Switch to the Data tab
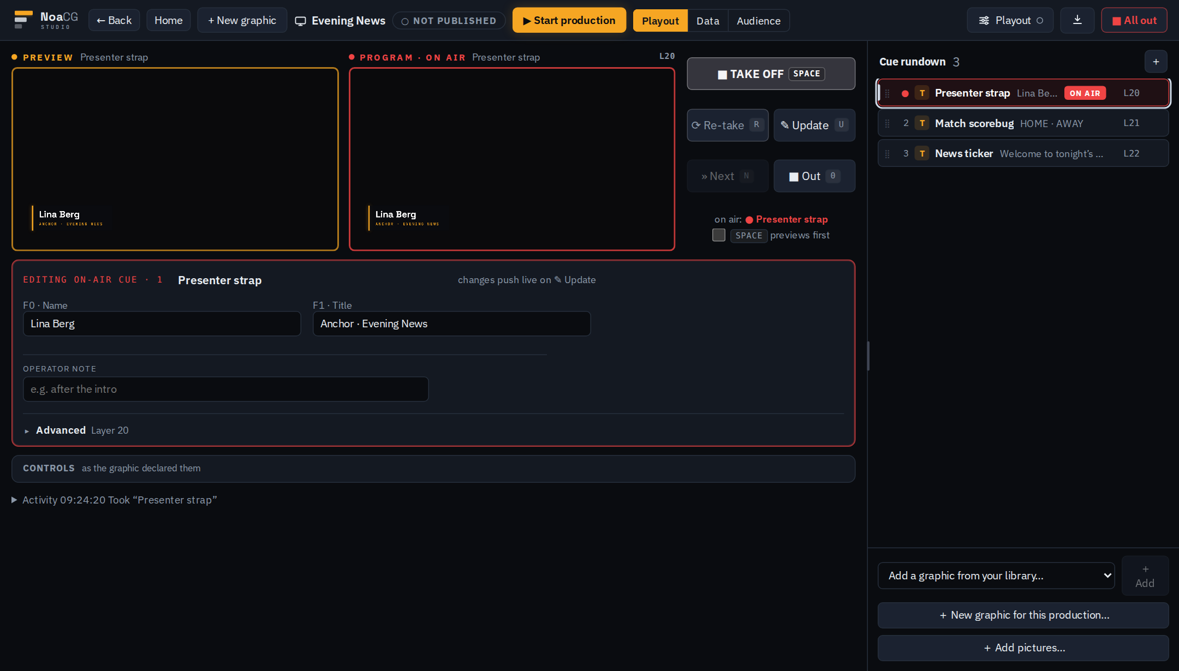 [x=708, y=21]
